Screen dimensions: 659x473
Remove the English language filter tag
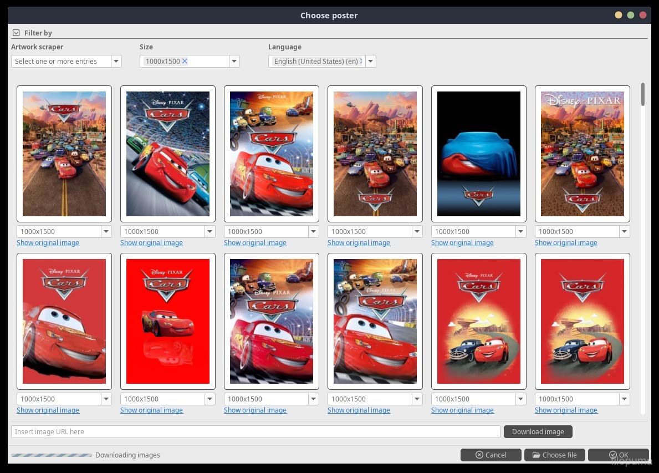[x=361, y=61]
